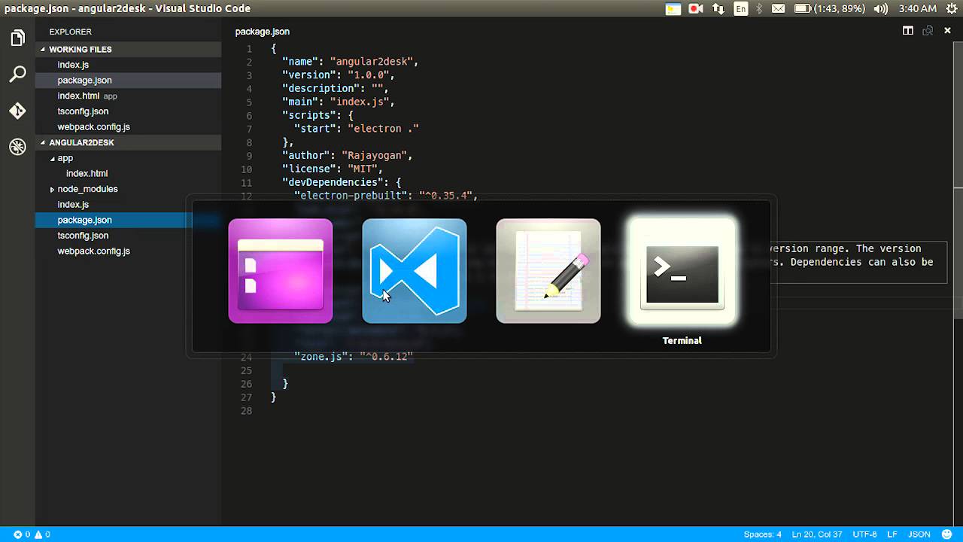Select the Terminal icon in app switcher
Screen dimensions: 963x542
[x=682, y=272]
